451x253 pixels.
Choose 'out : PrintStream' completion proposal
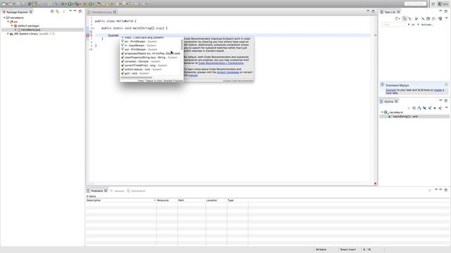(152, 50)
